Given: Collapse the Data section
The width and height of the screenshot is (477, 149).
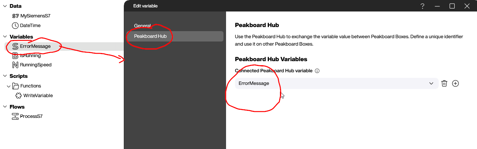Looking at the screenshot, I should (5, 6).
